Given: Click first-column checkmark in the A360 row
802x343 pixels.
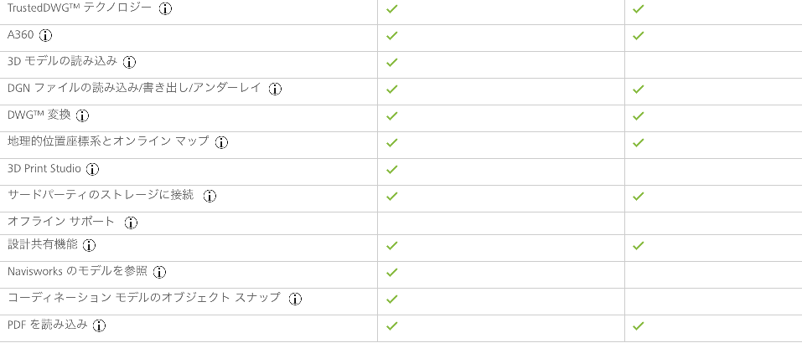Looking at the screenshot, I should (x=392, y=36).
